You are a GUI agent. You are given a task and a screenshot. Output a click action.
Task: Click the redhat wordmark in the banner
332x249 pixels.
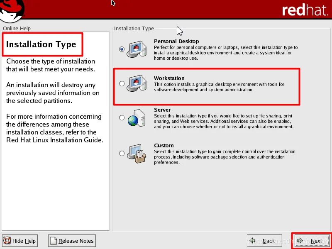pos(305,10)
